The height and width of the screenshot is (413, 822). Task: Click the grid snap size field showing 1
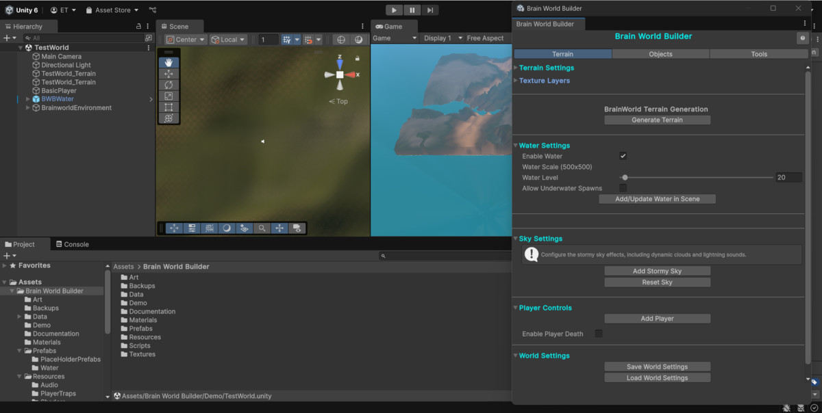(x=268, y=40)
